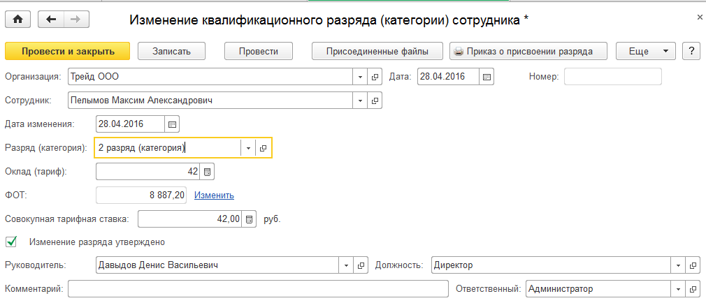The image size is (706, 303).
Task: Expand the Ответственный dropdown list
Action: click(677, 288)
